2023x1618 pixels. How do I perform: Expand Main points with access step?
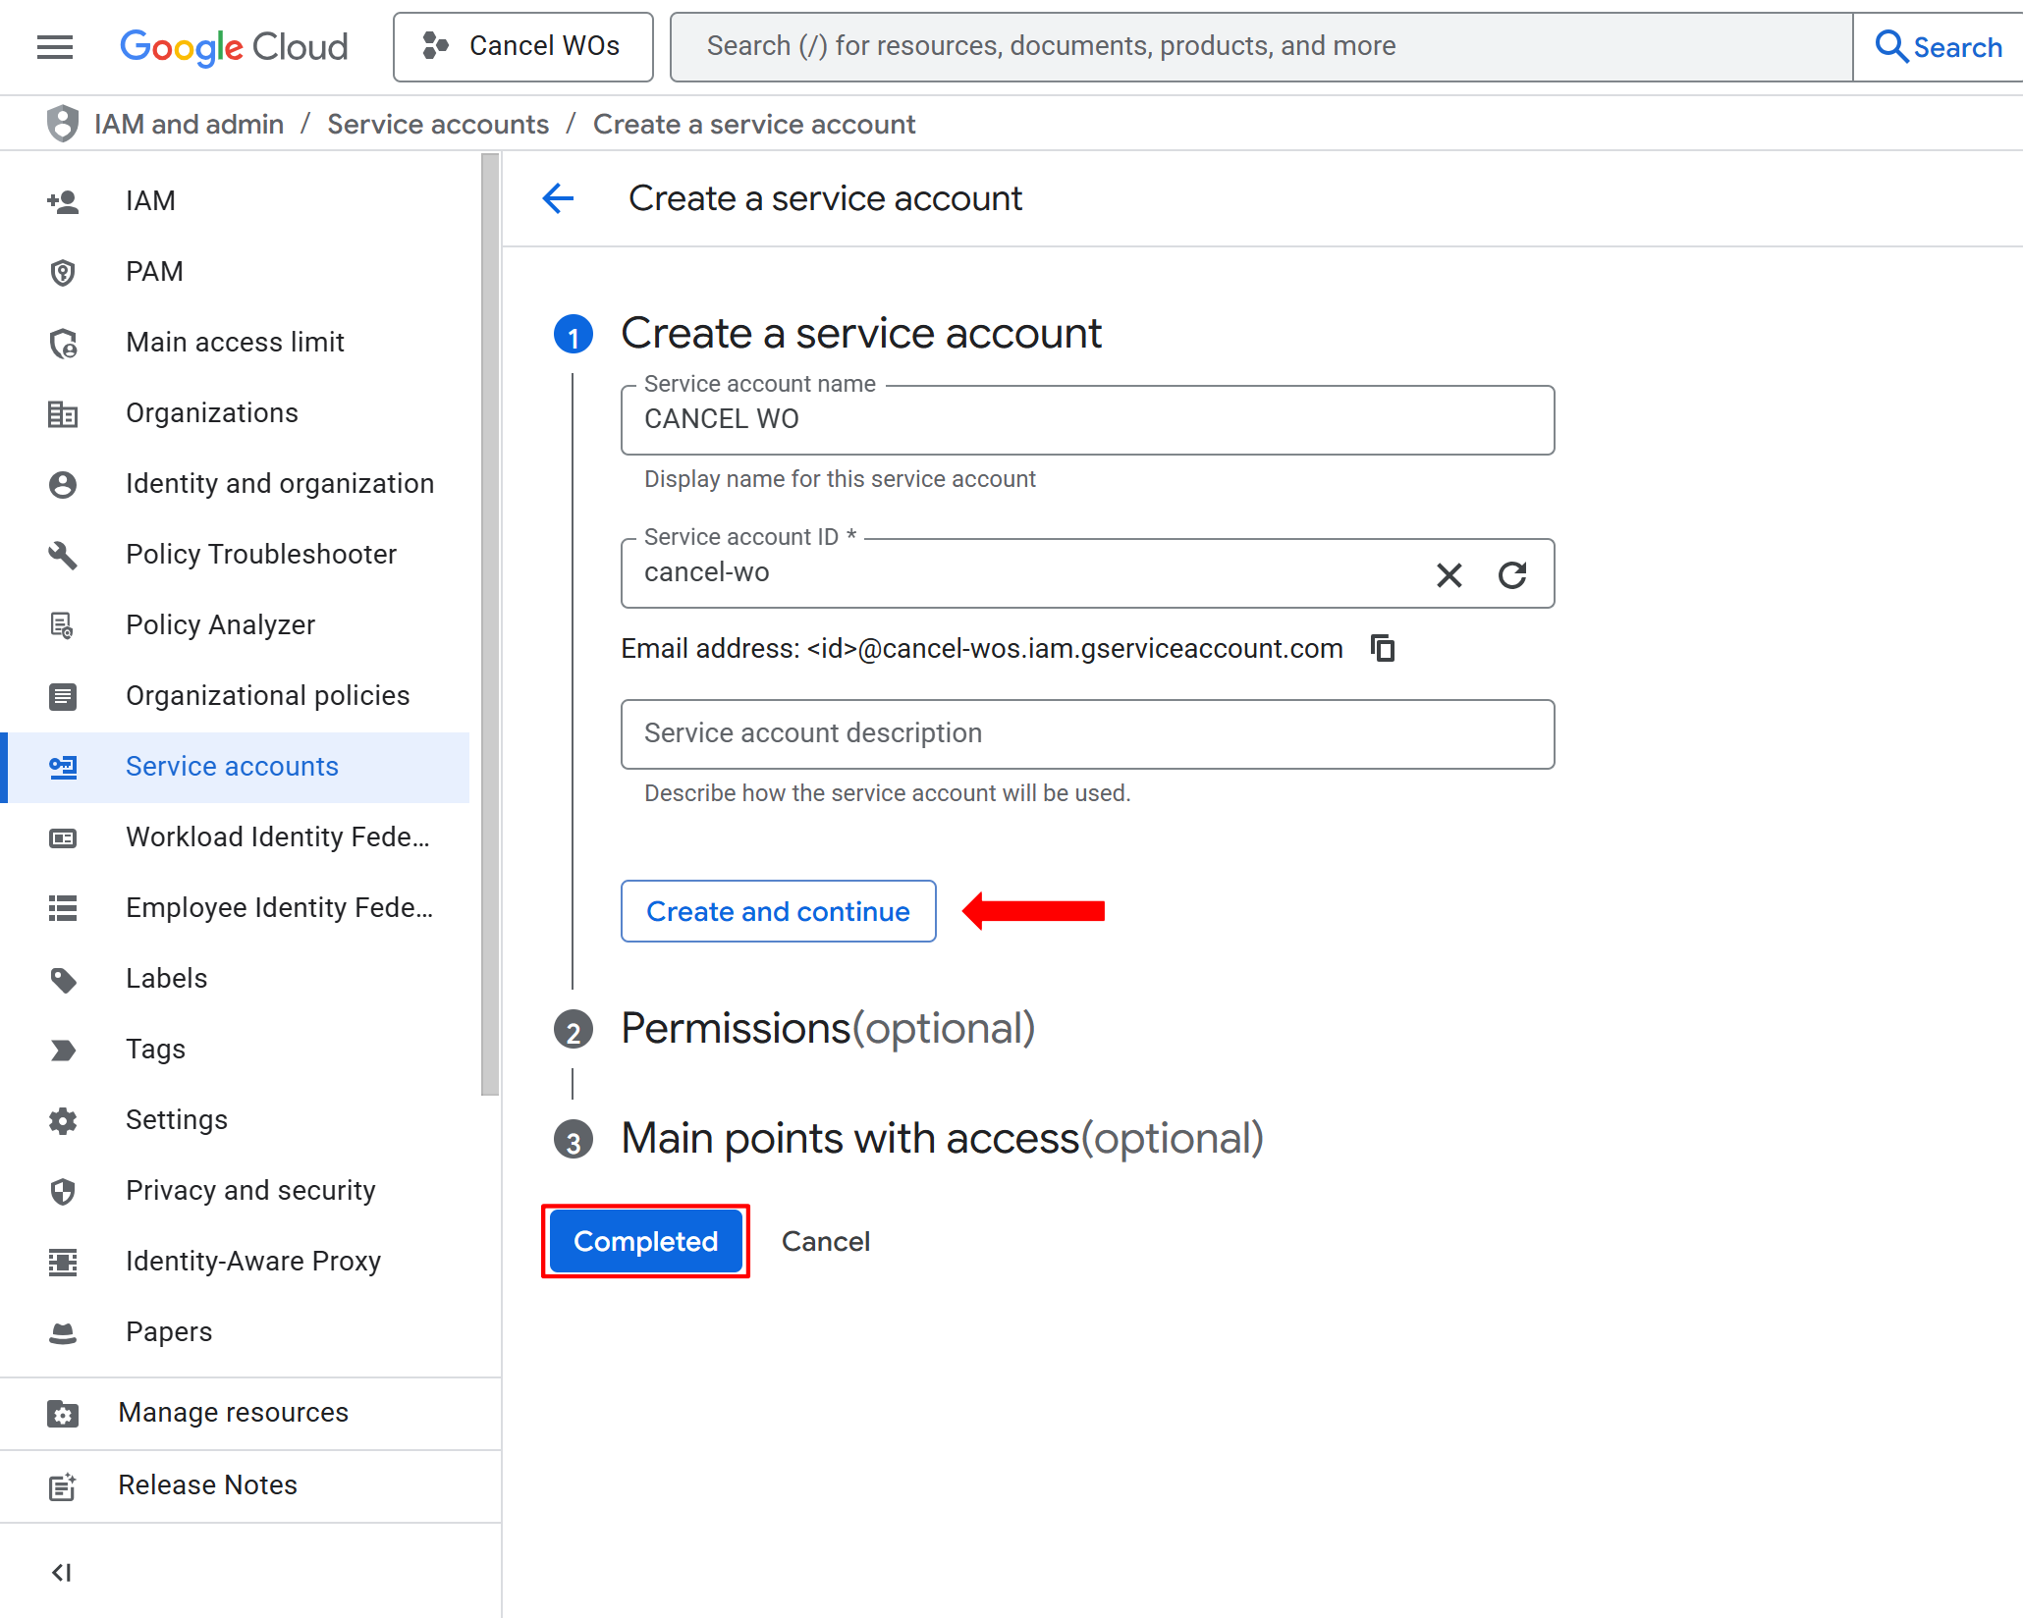(x=941, y=1139)
